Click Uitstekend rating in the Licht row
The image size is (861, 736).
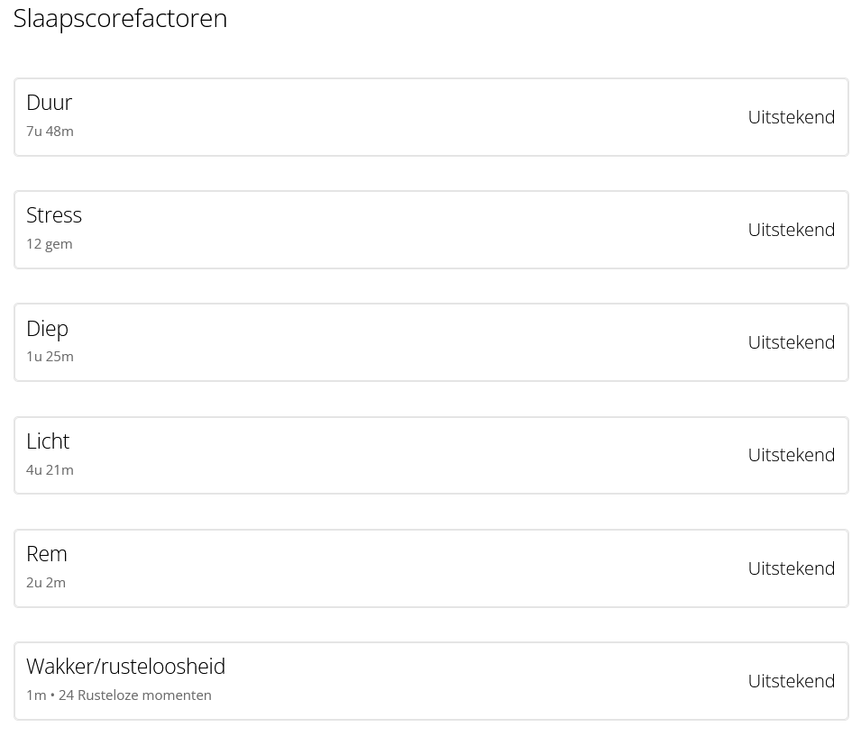pyautogui.click(x=791, y=455)
